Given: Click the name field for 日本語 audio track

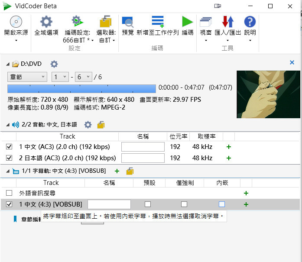Looking at the screenshot, I should tap(143, 158).
